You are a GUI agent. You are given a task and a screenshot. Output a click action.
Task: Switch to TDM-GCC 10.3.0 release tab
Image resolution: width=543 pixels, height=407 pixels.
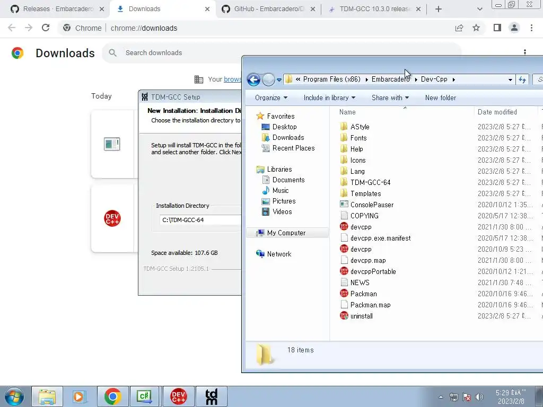pos(374,9)
